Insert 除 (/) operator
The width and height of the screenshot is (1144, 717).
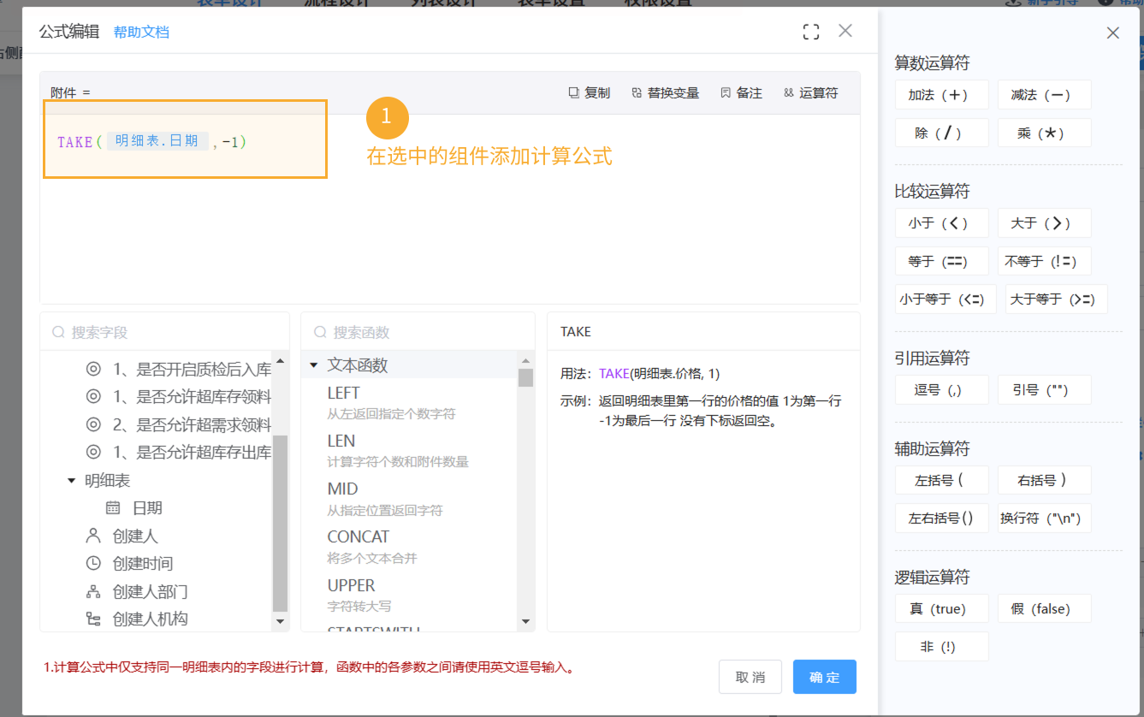click(941, 133)
